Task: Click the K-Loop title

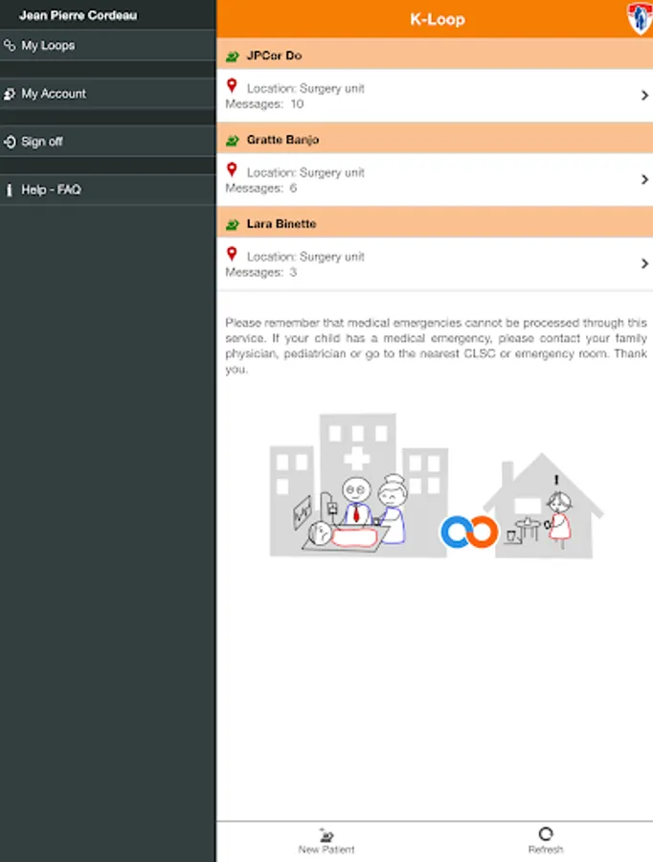Action: (438, 20)
